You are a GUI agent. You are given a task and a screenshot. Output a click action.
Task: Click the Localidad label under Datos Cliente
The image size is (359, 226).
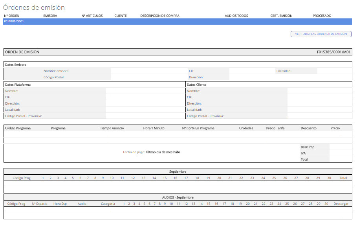194,110
